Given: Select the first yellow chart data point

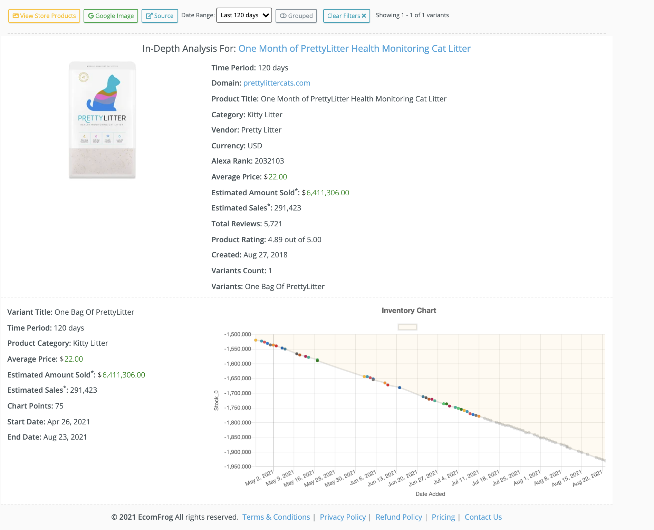Looking at the screenshot, I should coord(256,340).
